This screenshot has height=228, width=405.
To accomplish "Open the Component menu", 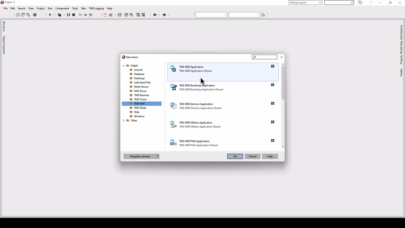I will [x=62, y=9].
